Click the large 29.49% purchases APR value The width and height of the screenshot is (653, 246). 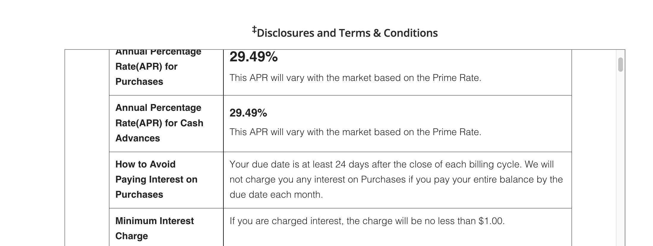pos(253,57)
